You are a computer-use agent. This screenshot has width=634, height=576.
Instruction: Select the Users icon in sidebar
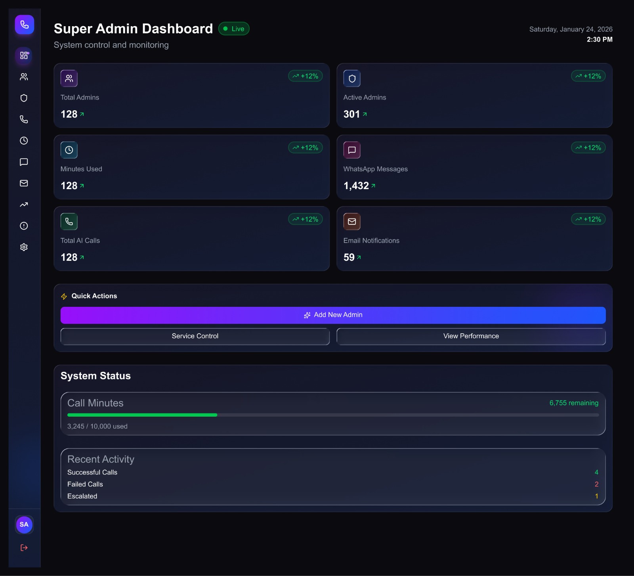coord(24,77)
